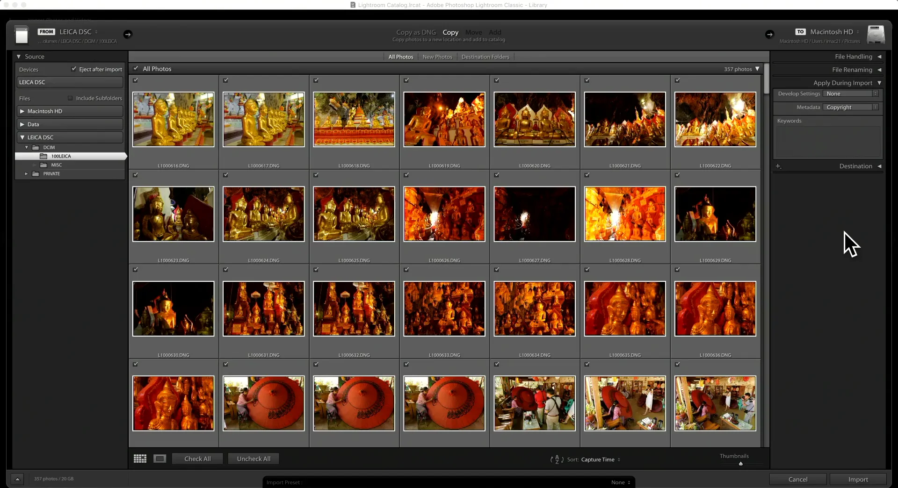Click the plus icon next to Destination

(x=778, y=166)
